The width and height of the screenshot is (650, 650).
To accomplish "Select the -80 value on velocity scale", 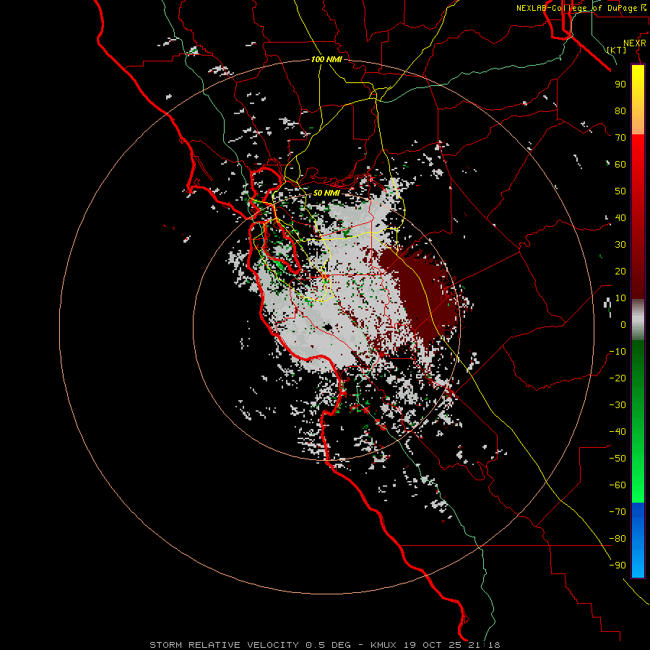I will click(x=617, y=539).
